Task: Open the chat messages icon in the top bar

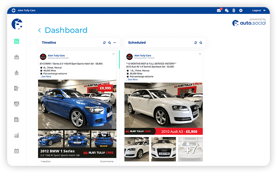Action: (227, 11)
